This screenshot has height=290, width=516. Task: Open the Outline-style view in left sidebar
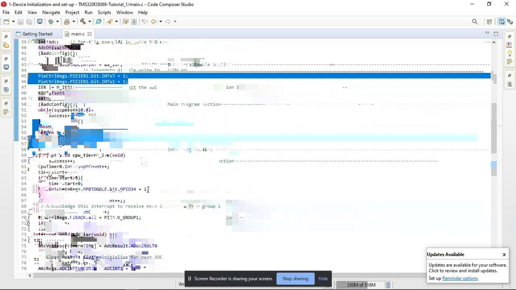(x=6, y=112)
